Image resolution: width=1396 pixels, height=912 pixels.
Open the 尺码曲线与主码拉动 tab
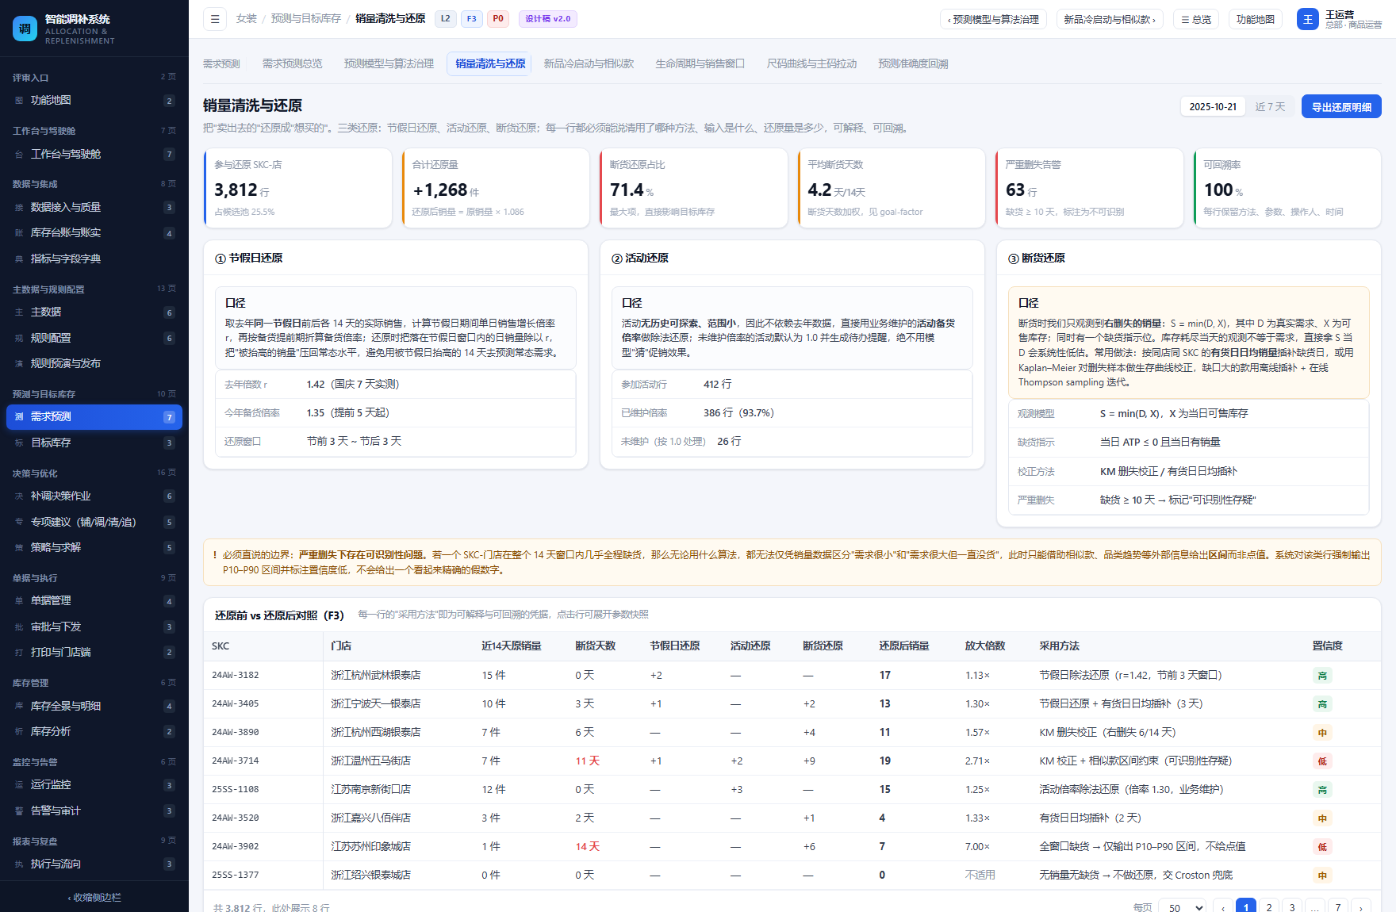[811, 64]
